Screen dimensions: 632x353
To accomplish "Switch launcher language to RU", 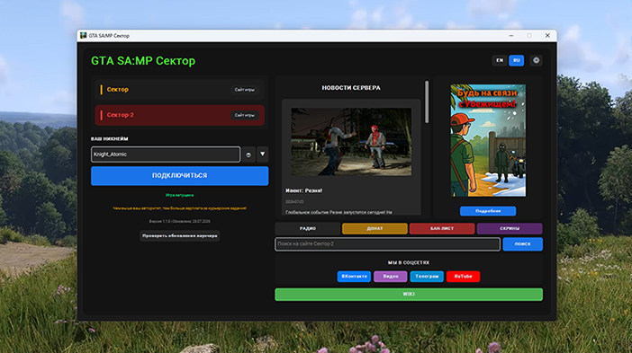I will (517, 60).
